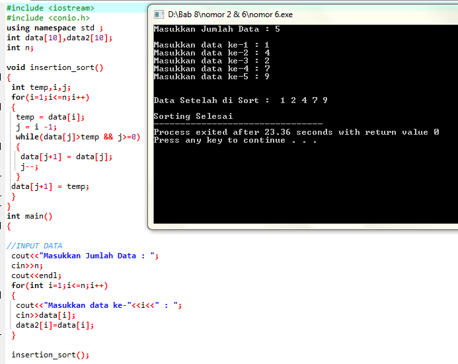This screenshot has height=364, width=458.
Task: Click the 'cout<<endl;' line
Action: coord(36,275)
